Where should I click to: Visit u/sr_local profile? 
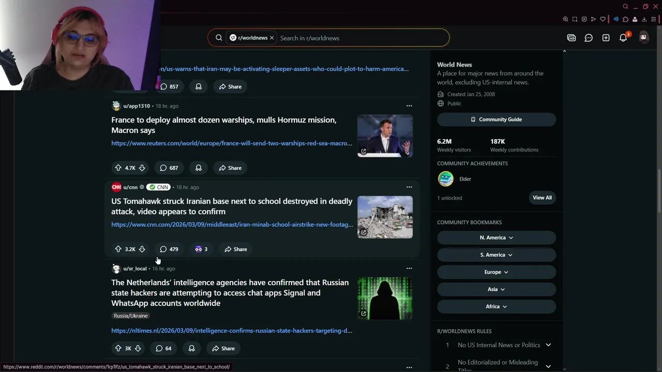point(135,268)
